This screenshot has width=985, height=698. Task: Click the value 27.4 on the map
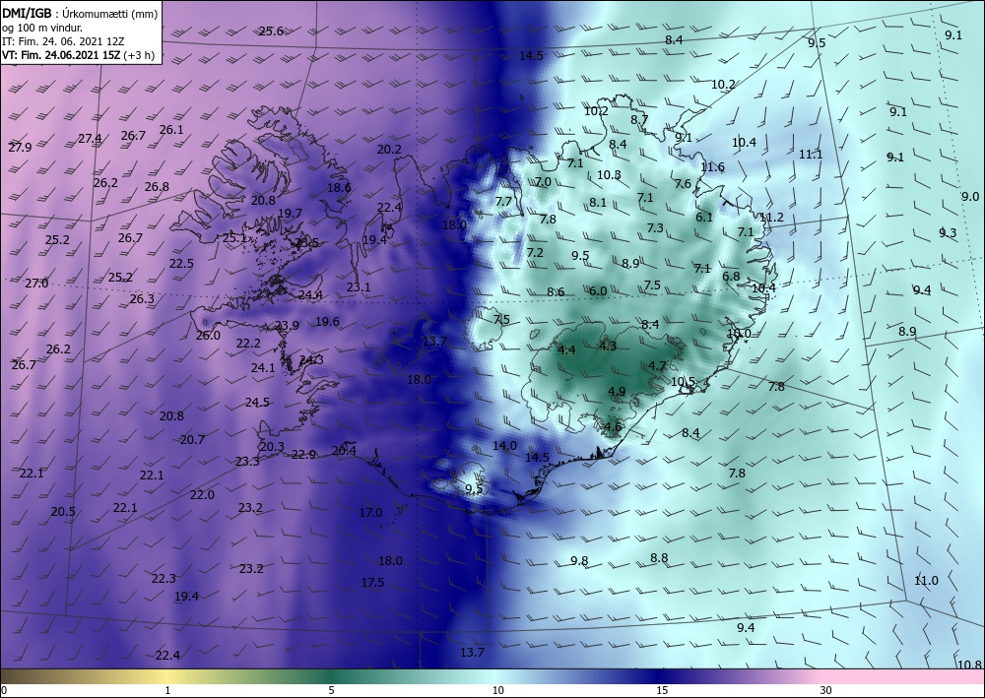[x=90, y=139]
